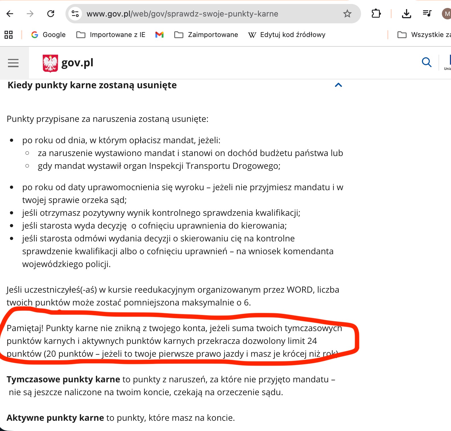Open the gov.pl hamburger menu
This screenshot has width=451, height=431.
[x=13, y=63]
